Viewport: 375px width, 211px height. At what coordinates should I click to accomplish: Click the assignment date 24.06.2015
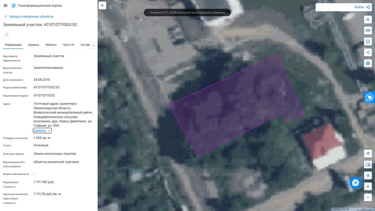(x=42, y=80)
